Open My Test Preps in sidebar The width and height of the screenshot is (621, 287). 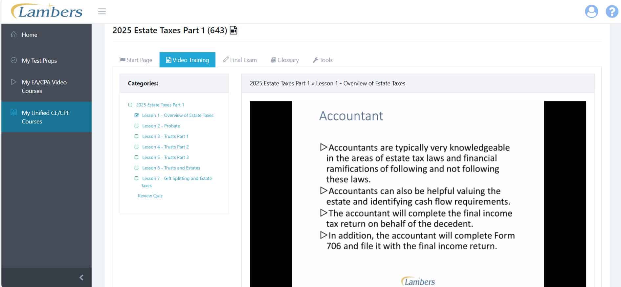39,61
